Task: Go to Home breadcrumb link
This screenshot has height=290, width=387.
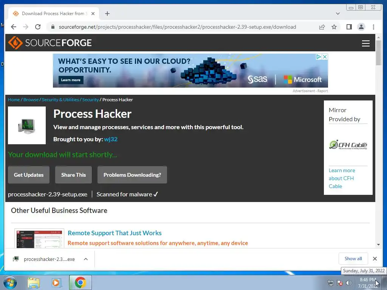Action: (14, 100)
